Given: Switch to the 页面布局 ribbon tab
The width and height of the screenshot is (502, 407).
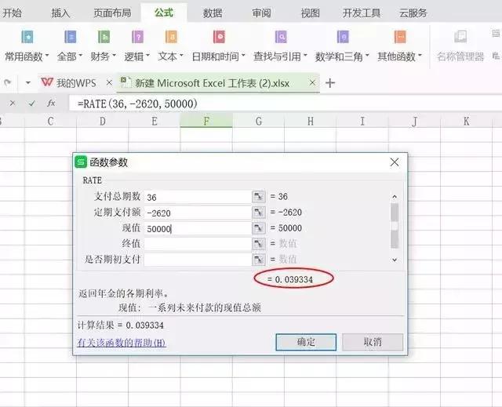Looking at the screenshot, I should point(112,13).
